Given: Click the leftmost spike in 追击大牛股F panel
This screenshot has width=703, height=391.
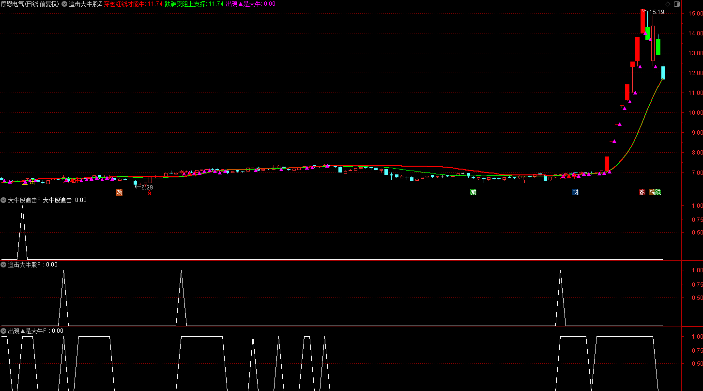Looking at the screenshot, I should pos(63,297).
